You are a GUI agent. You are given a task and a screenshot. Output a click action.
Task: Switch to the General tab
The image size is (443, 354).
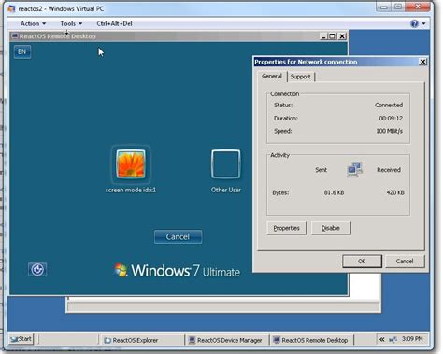coord(272,76)
